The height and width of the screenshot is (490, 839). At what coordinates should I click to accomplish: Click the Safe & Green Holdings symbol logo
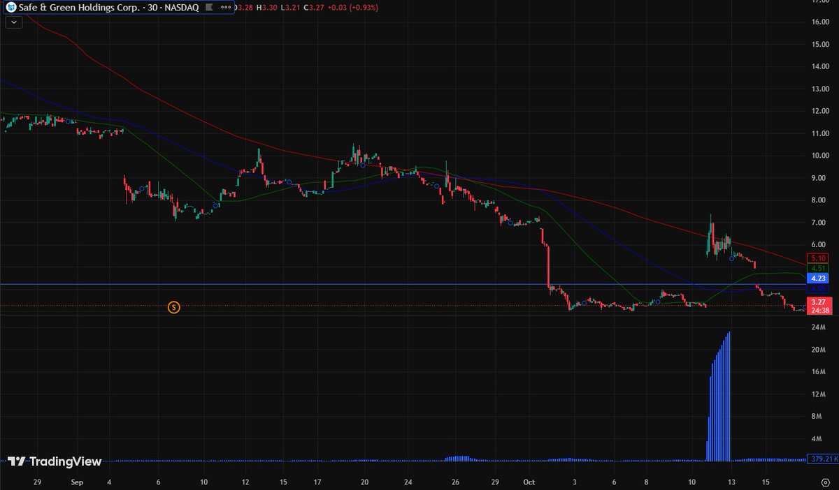pyautogui.click(x=11, y=7)
